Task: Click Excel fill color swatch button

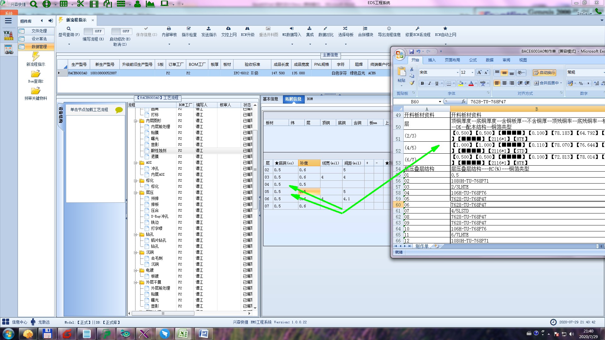Action: 461,83
